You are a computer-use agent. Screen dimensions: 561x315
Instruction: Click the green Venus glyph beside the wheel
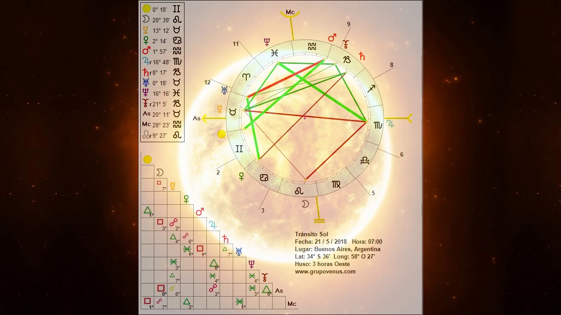tap(241, 176)
